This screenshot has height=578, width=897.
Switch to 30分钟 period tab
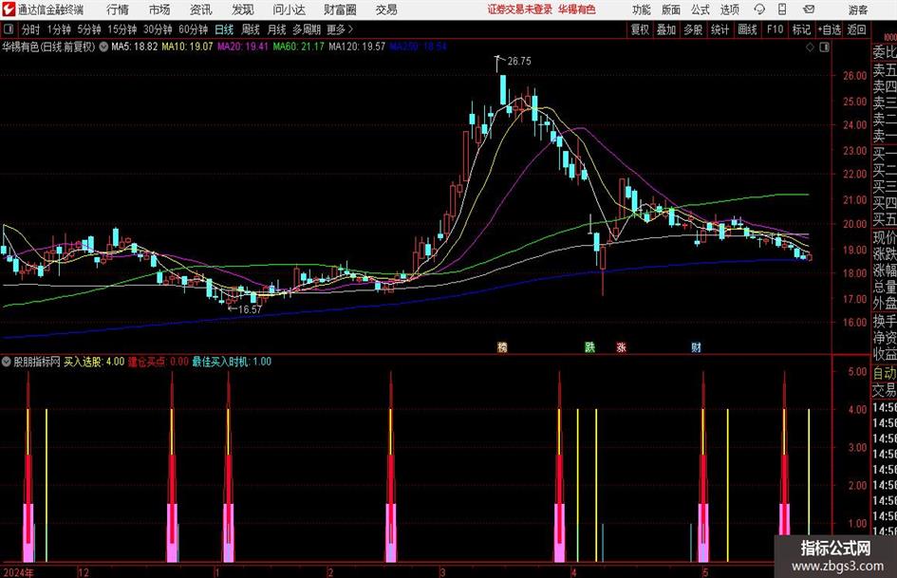(x=158, y=29)
